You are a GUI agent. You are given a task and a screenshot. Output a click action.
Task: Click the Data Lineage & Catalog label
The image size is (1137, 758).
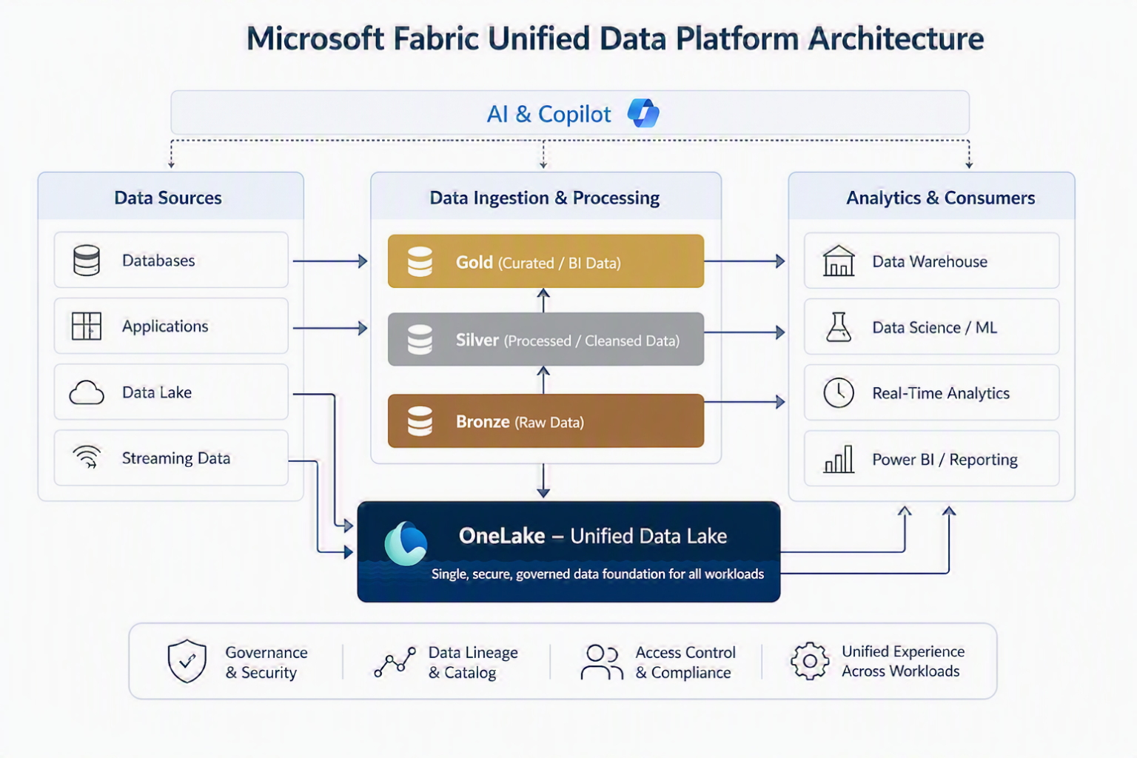pos(473,663)
